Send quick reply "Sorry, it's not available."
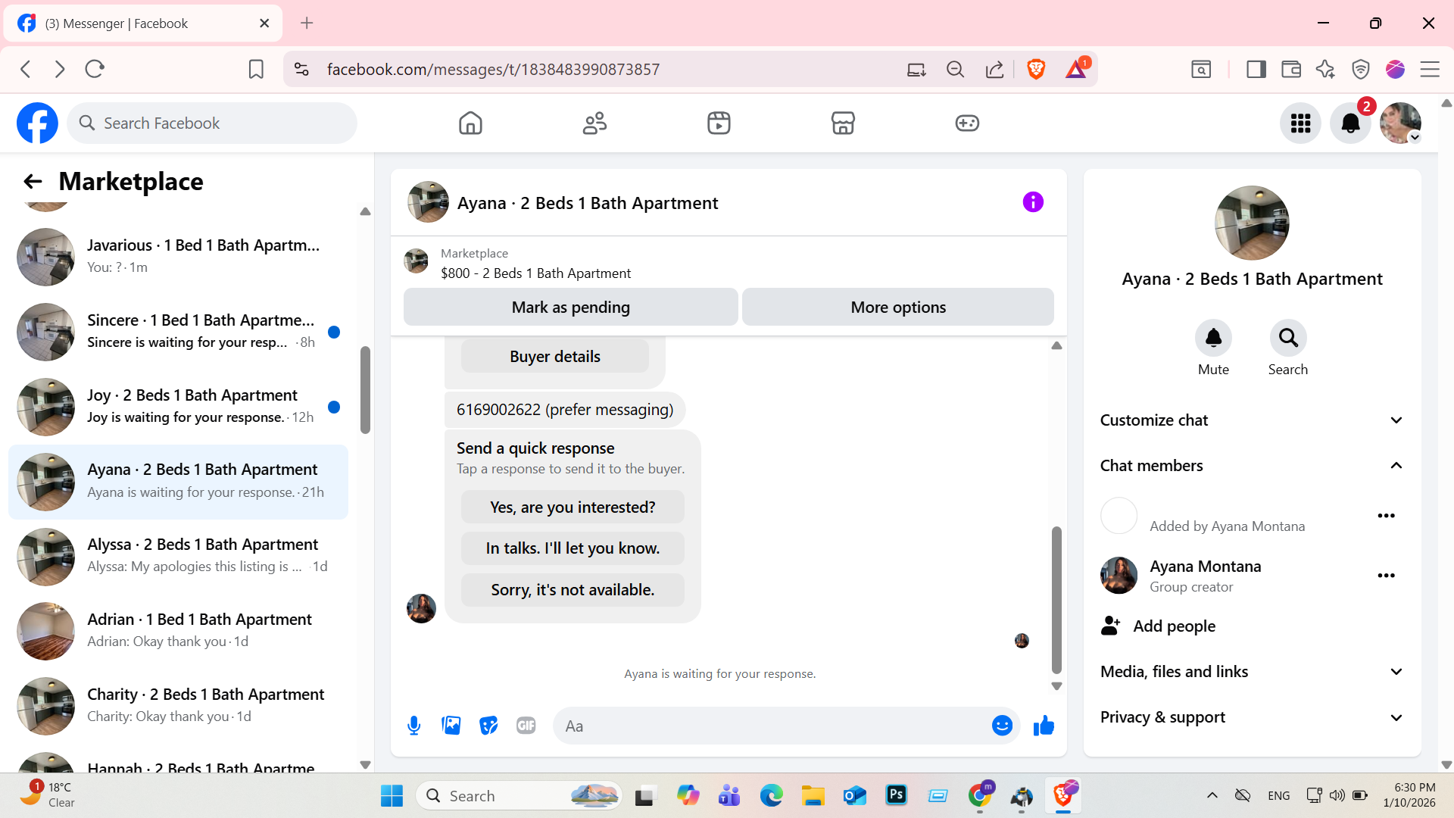 [x=573, y=590]
